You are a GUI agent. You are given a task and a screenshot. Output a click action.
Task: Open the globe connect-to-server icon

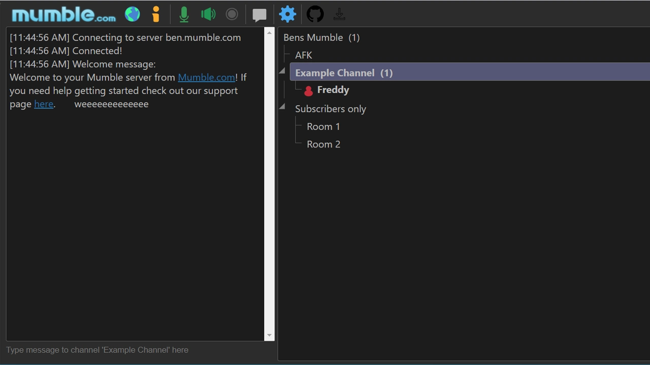(133, 14)
